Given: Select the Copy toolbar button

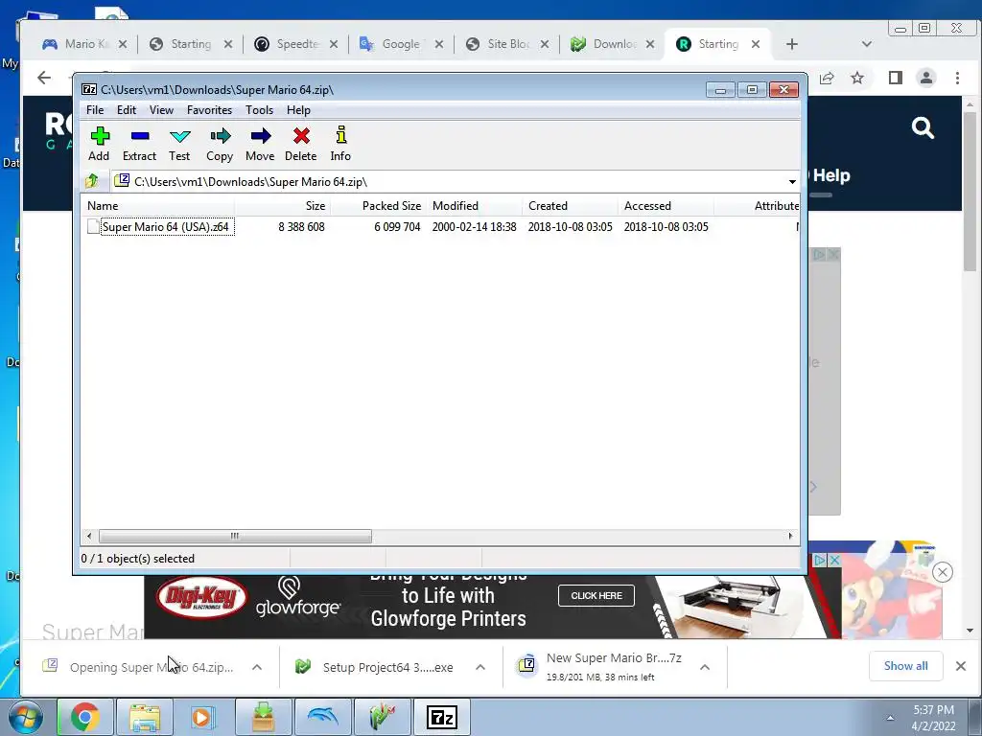Looking at the screenshot, I should [x=220, y=144].
